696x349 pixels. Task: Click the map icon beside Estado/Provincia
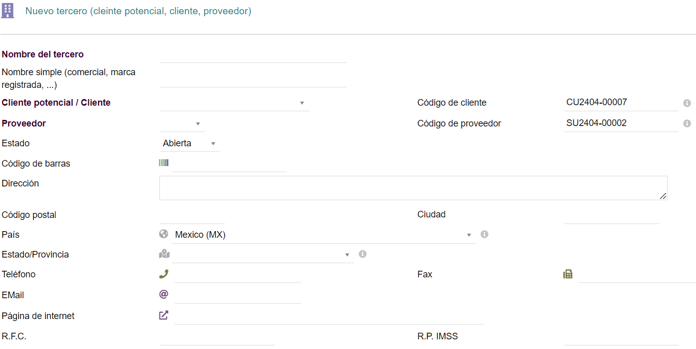164,254
